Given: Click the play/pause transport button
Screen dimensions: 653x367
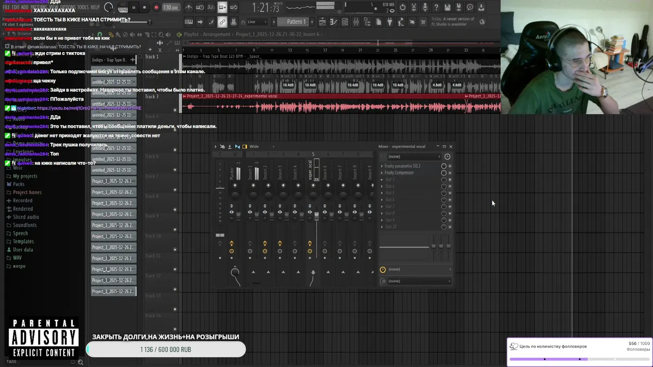Looking at the screenshot, I should point(134,8).
